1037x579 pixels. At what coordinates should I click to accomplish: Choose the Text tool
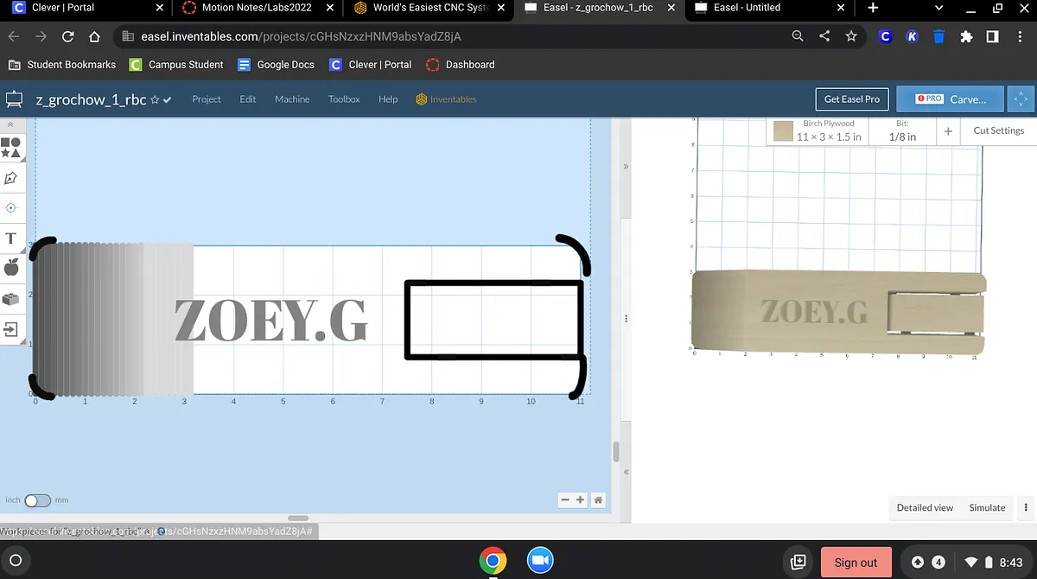11,239
